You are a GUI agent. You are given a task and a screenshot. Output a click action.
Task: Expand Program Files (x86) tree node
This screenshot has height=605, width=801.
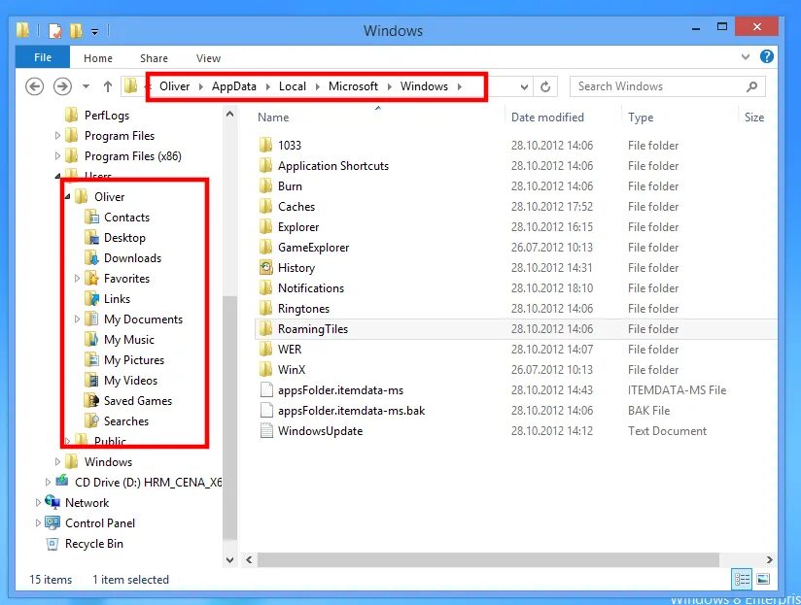(57, 156)
